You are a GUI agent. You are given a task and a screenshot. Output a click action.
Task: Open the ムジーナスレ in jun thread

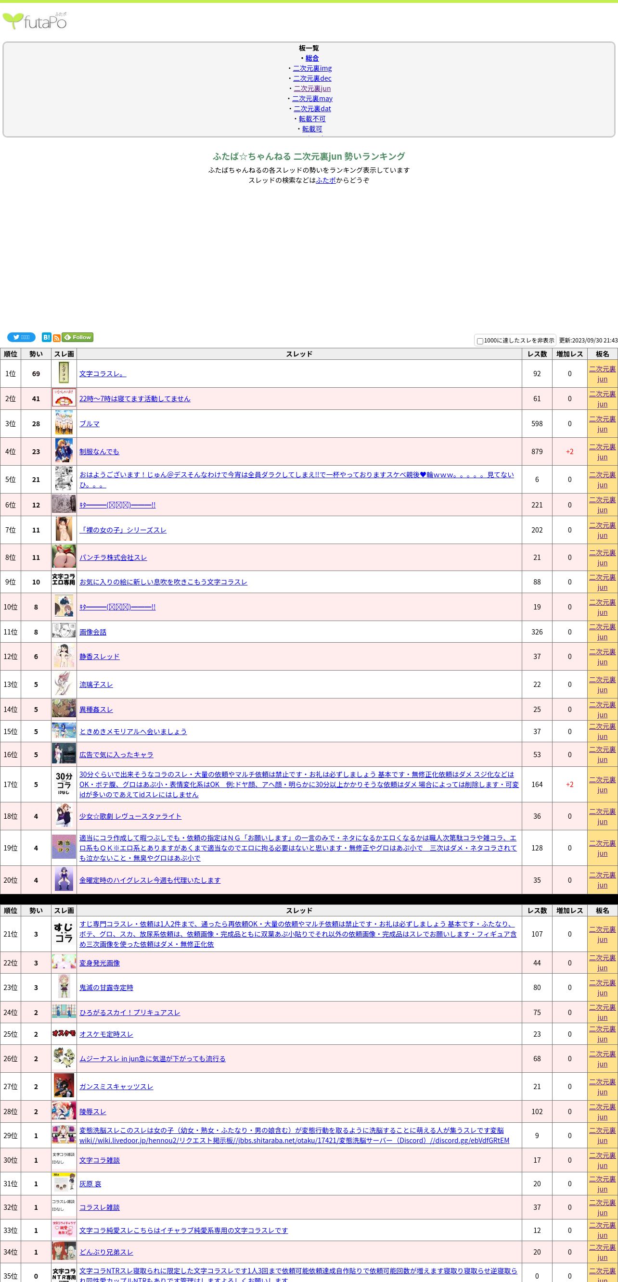pos(153,1059)
